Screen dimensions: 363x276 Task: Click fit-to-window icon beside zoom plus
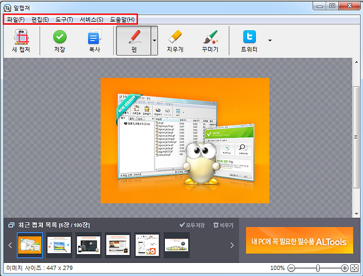pyautogui.click(x=354, y=268)
